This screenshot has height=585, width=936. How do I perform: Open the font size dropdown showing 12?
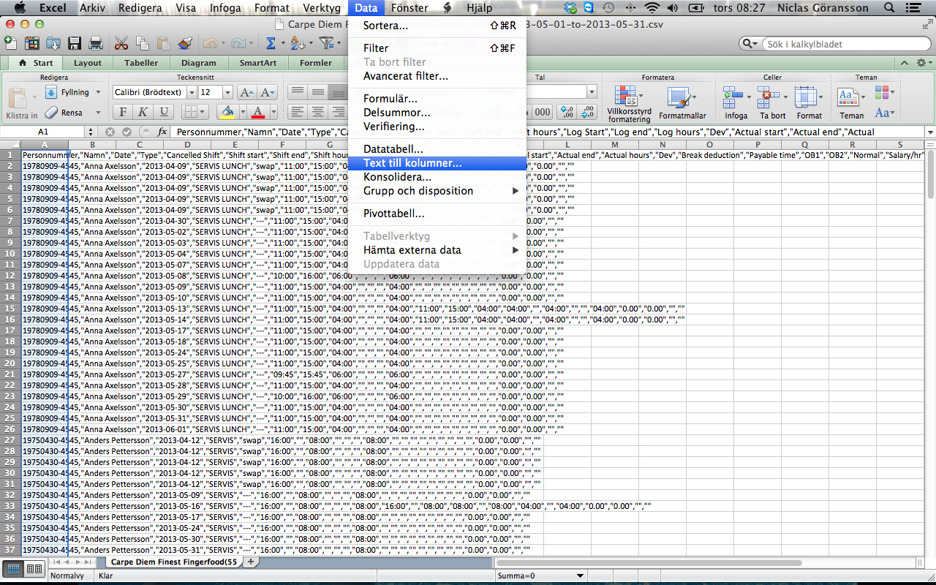[x=227, y=92]
